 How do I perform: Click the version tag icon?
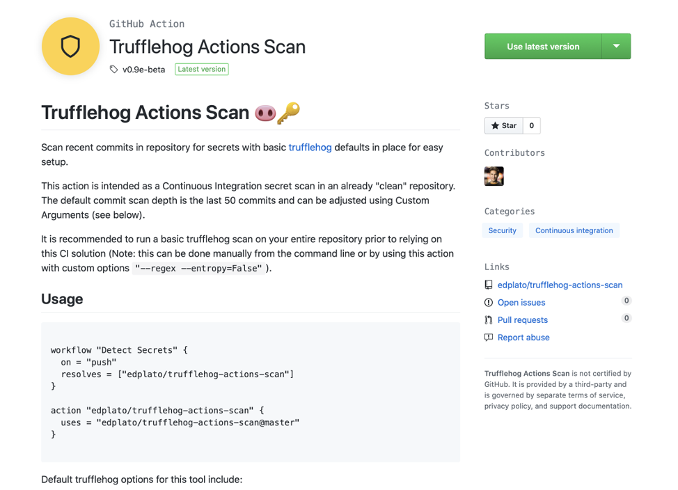click(x=114, y=70)
